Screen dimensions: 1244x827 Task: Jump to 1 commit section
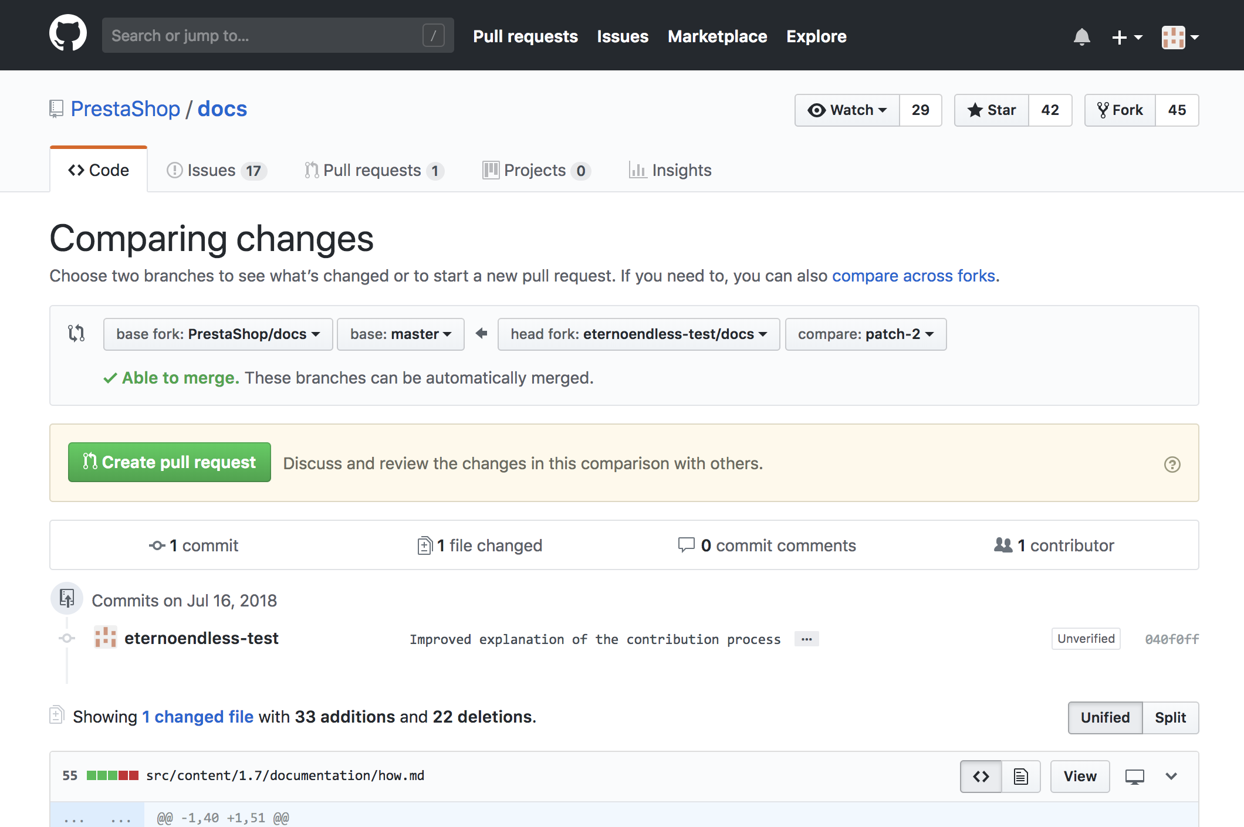tap(194, 545)
